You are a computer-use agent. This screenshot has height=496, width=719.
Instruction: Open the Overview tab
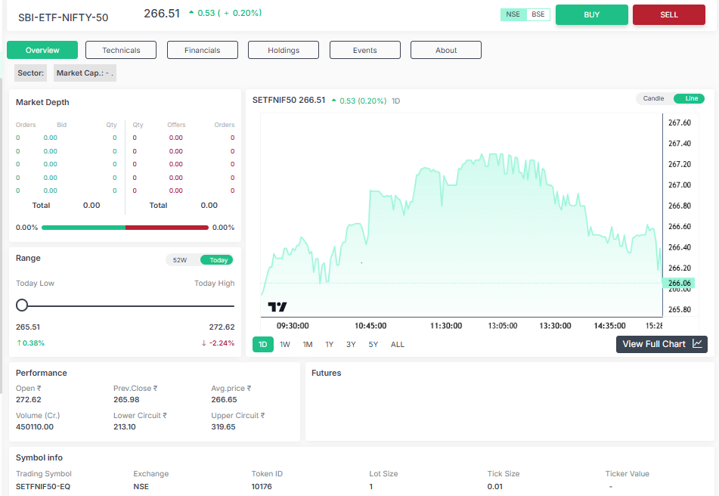[x=42, y=50]
